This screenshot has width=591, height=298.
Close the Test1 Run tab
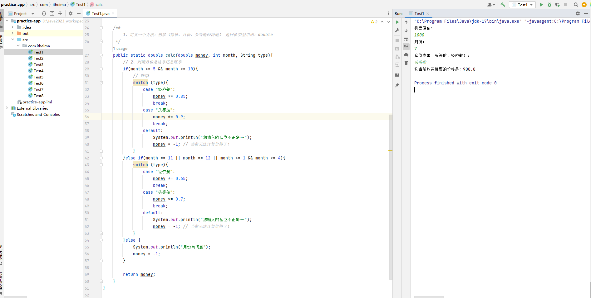[428, 14]
